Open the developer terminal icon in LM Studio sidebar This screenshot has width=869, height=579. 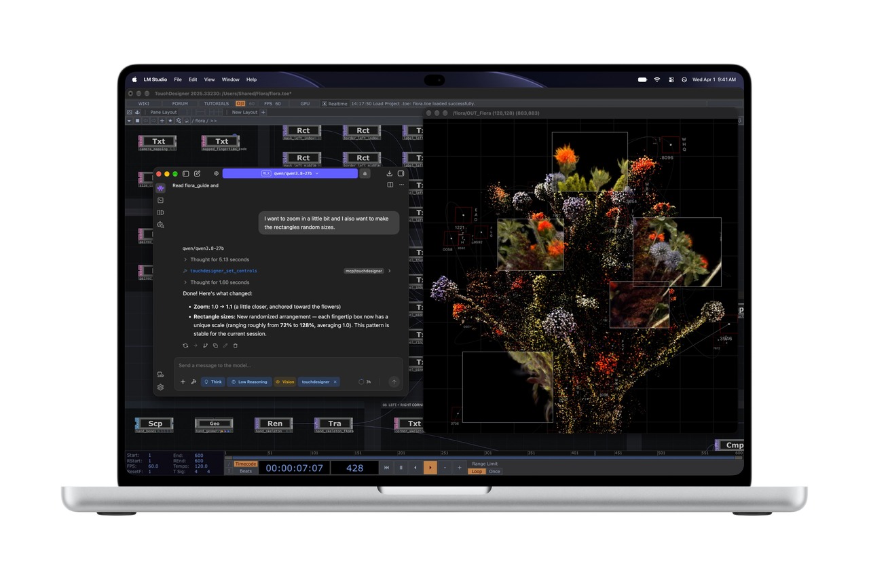tap(160, 200)
